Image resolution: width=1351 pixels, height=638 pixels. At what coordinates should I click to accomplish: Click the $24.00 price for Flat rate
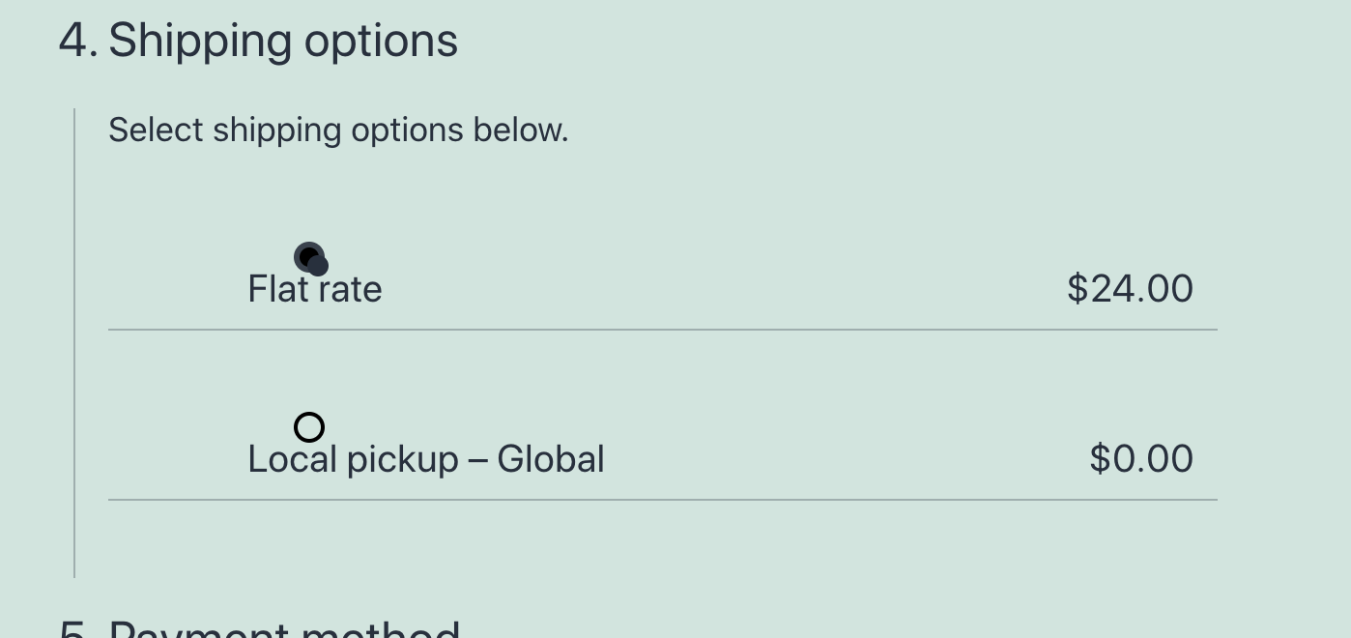tap(1130, 288)
